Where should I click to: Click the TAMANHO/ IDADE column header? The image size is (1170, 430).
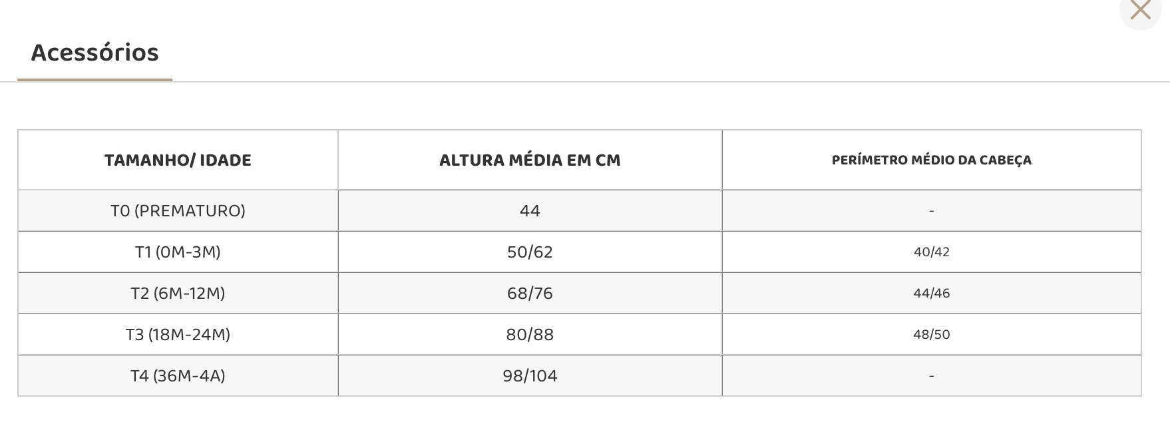point(178,160)
